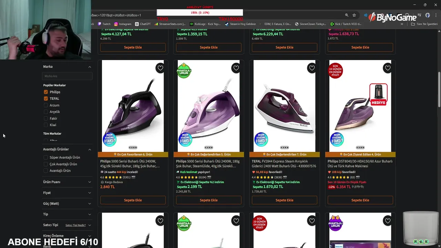Viewport: 441px width, 248px height.
Task: Expand the Kireç Önleme filter
Action: (x=90, y=236)
